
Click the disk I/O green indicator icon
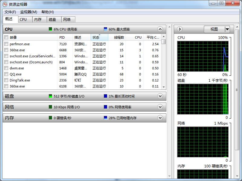50,96
